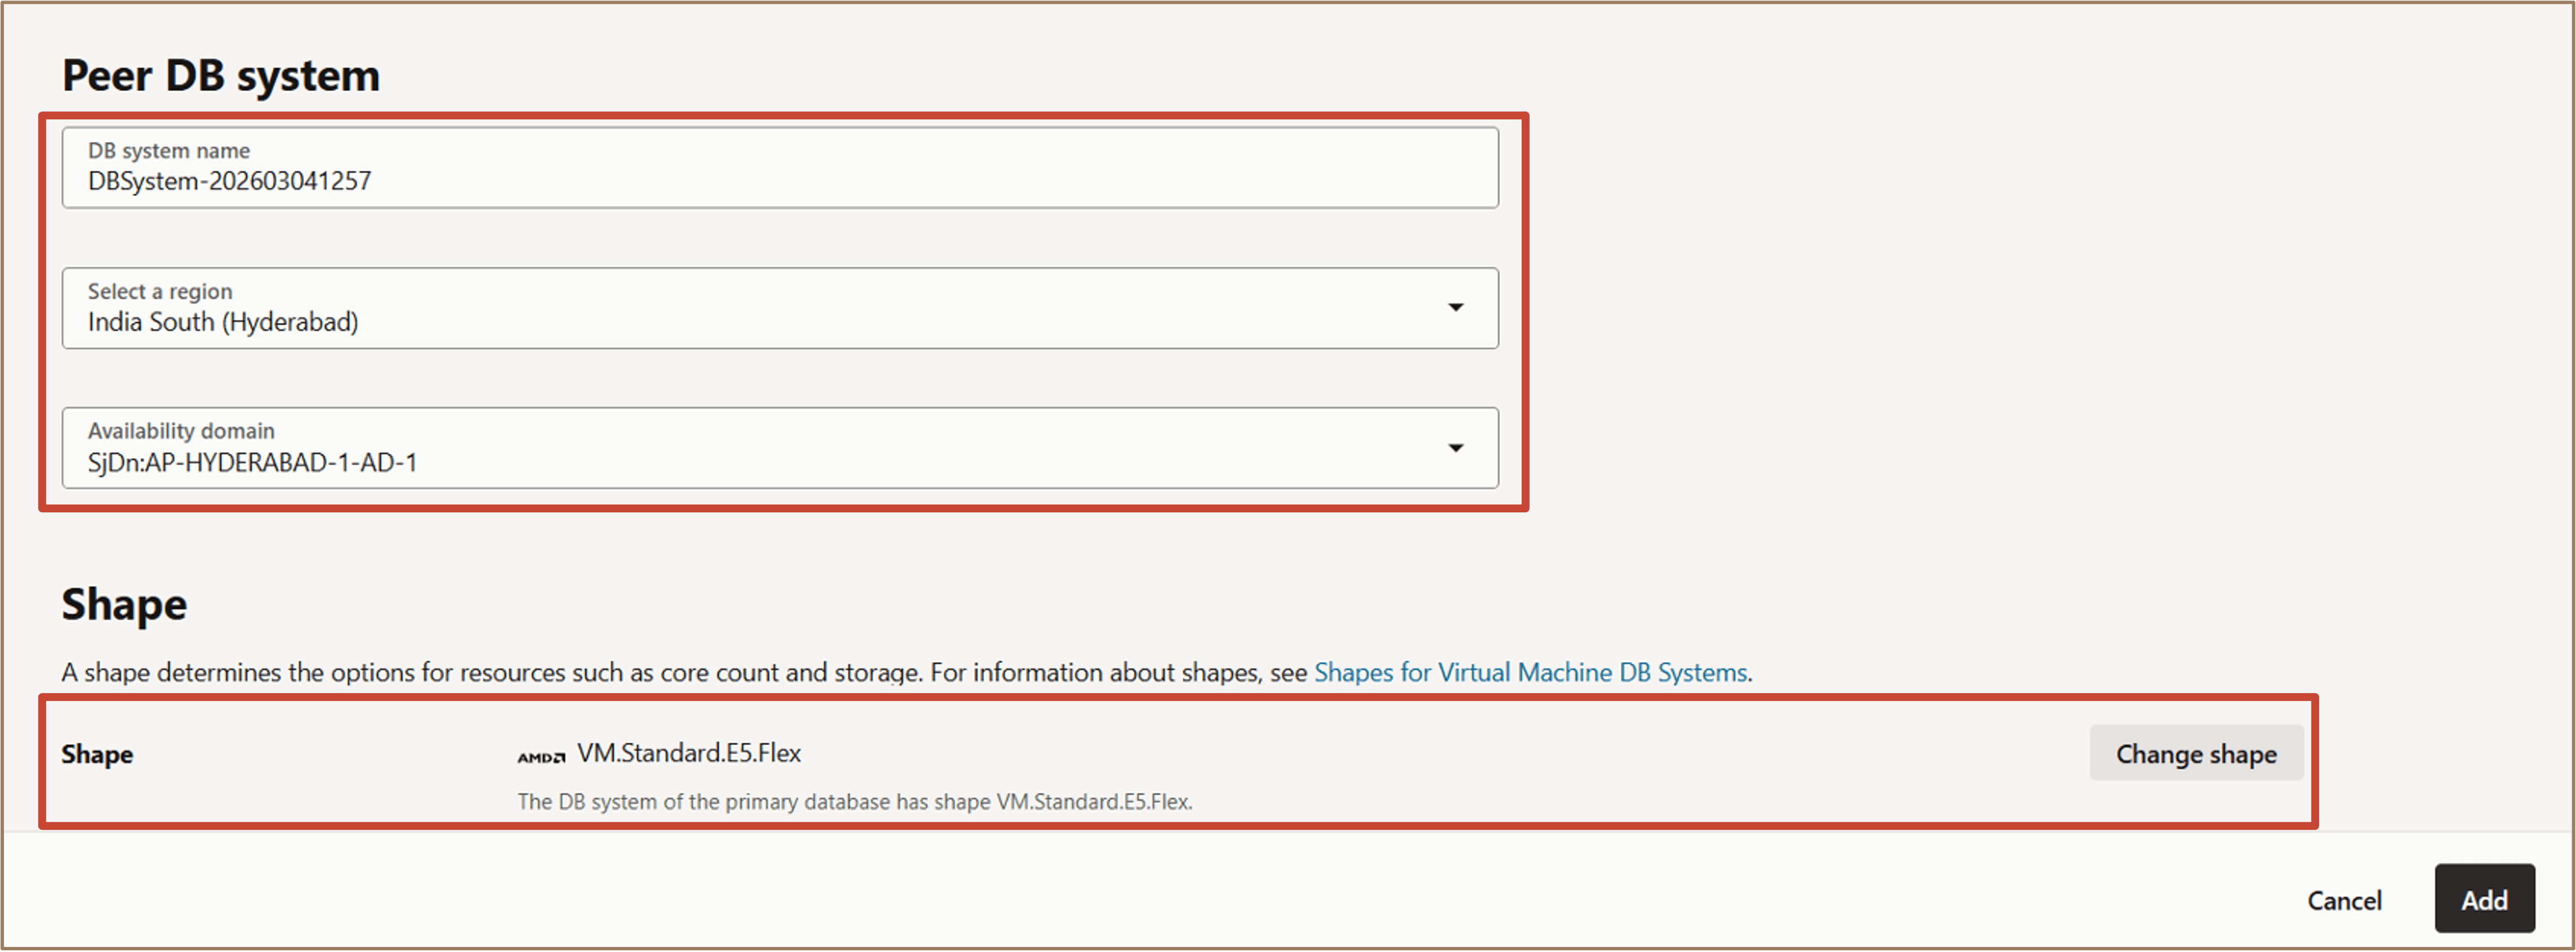Click the region dropdown arrow icon
This screenshot has height=952, width=2576.
coord(1455,308)
